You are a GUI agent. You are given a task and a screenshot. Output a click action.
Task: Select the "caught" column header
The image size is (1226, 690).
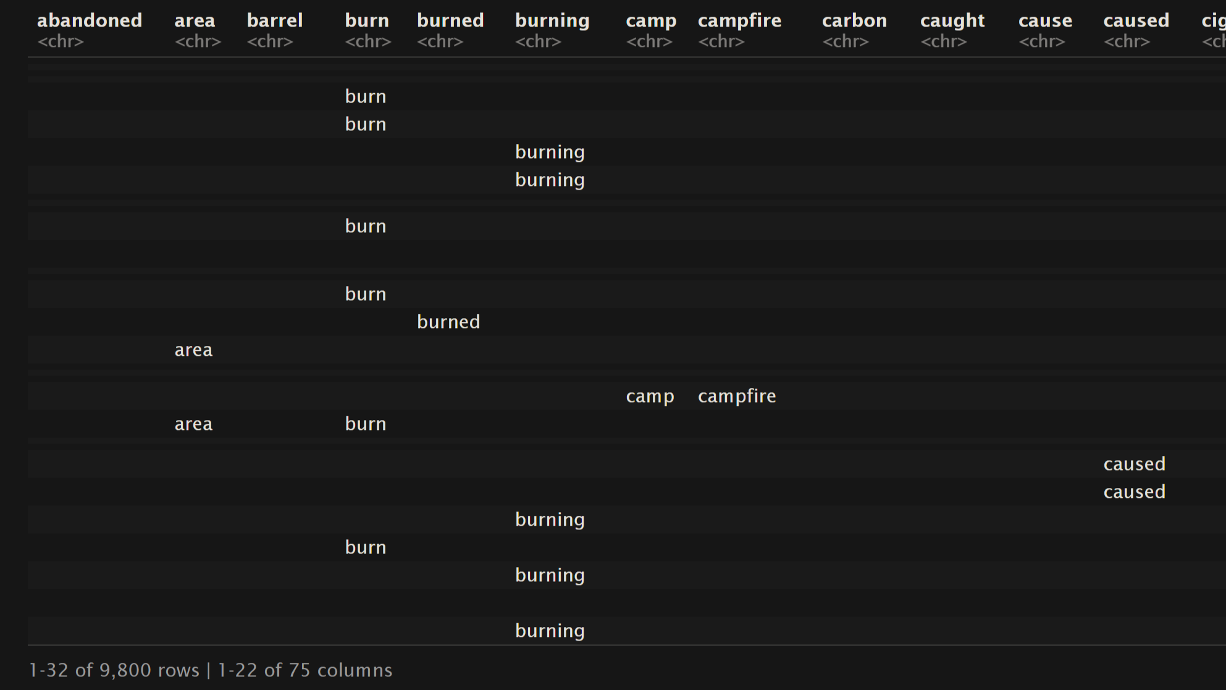(x=952, y=21)
